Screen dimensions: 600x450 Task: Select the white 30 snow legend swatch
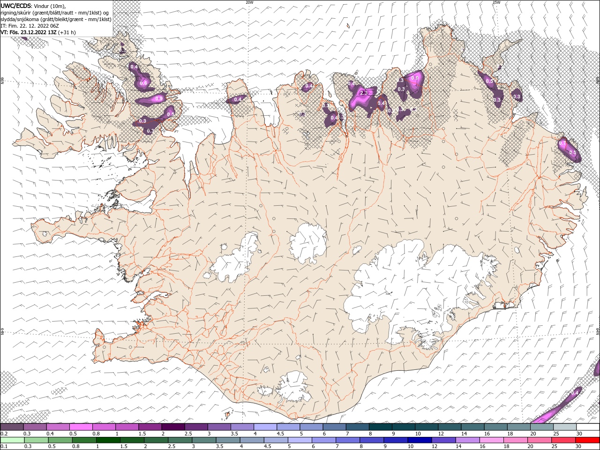click(x=588, y=427)
